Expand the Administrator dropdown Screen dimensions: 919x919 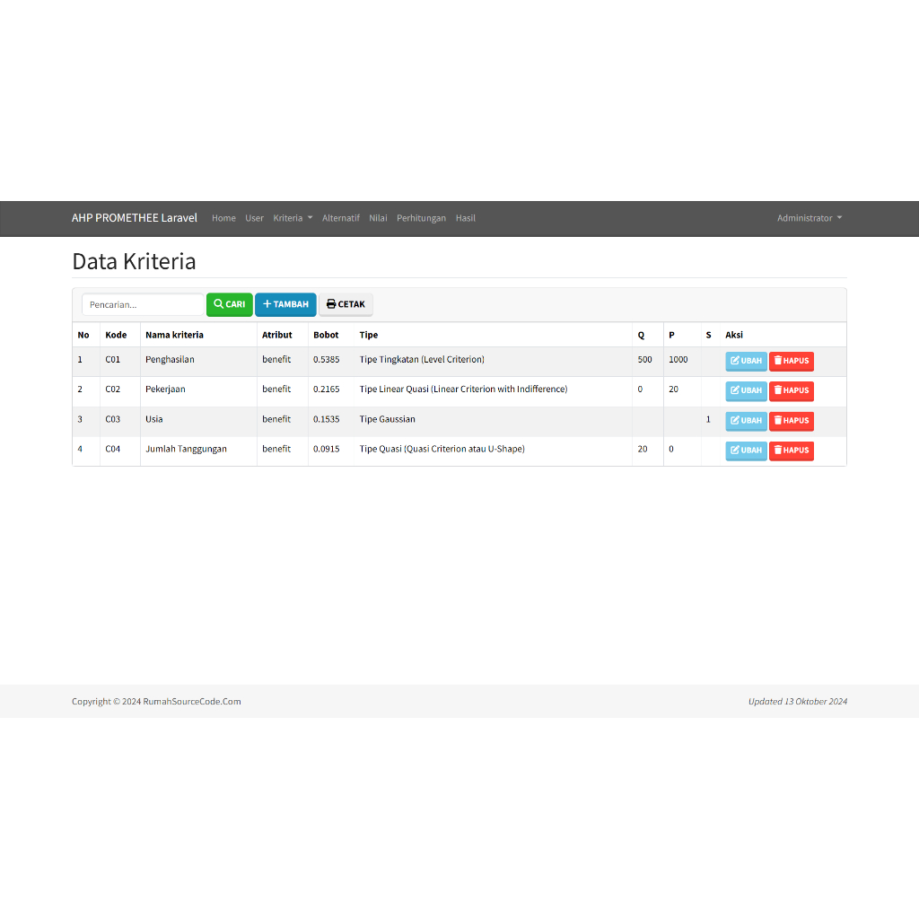(x=810, y=218)
